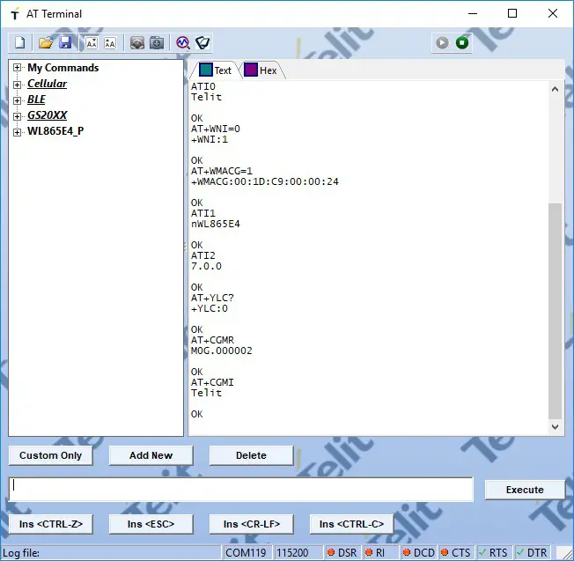Image resolution: width=574 pixels, height=561 pixels.
Task: Expand the WL865E4_P tree node
Action: click(17, 132)
